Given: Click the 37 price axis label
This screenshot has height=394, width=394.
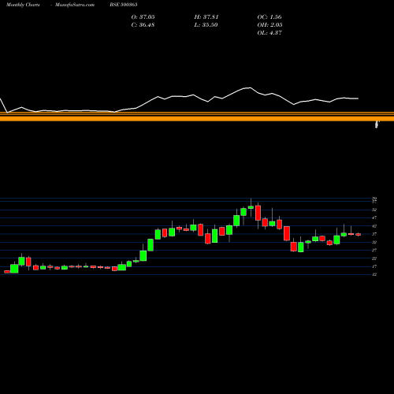Looking at the screenshot, I should pos(374,234).
